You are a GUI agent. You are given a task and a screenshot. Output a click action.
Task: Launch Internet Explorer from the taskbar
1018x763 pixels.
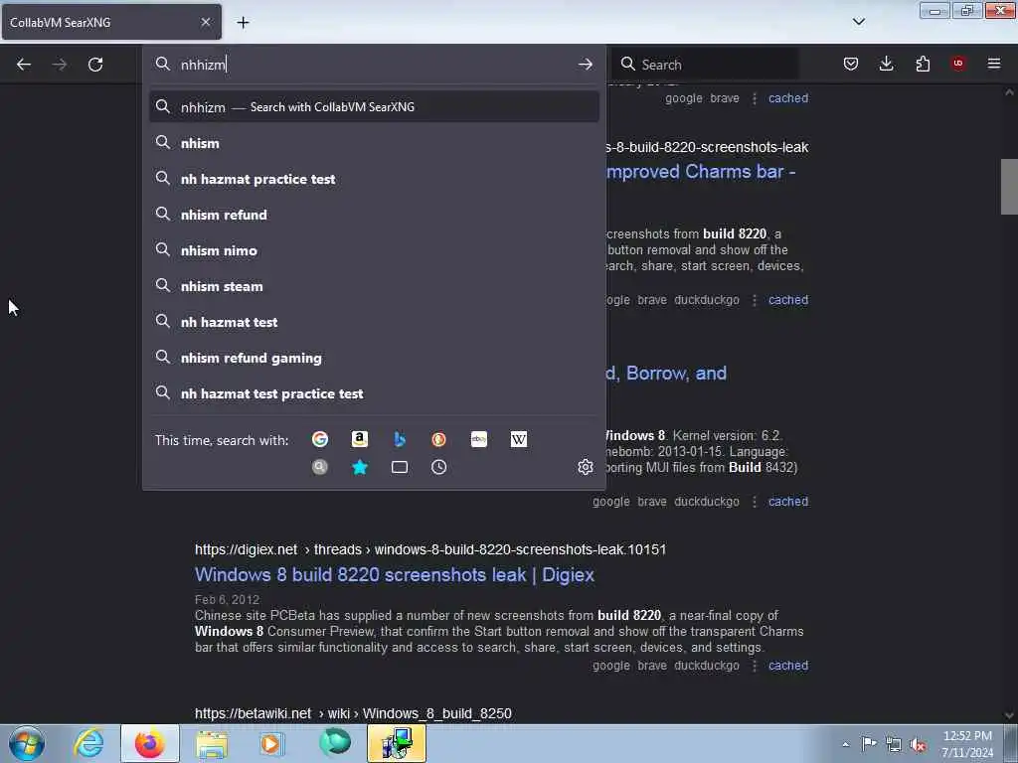[x=88, y=743]
